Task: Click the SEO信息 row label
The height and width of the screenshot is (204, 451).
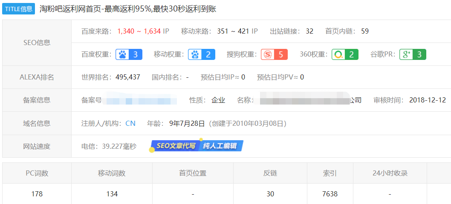Action: [x=37, y=43]
